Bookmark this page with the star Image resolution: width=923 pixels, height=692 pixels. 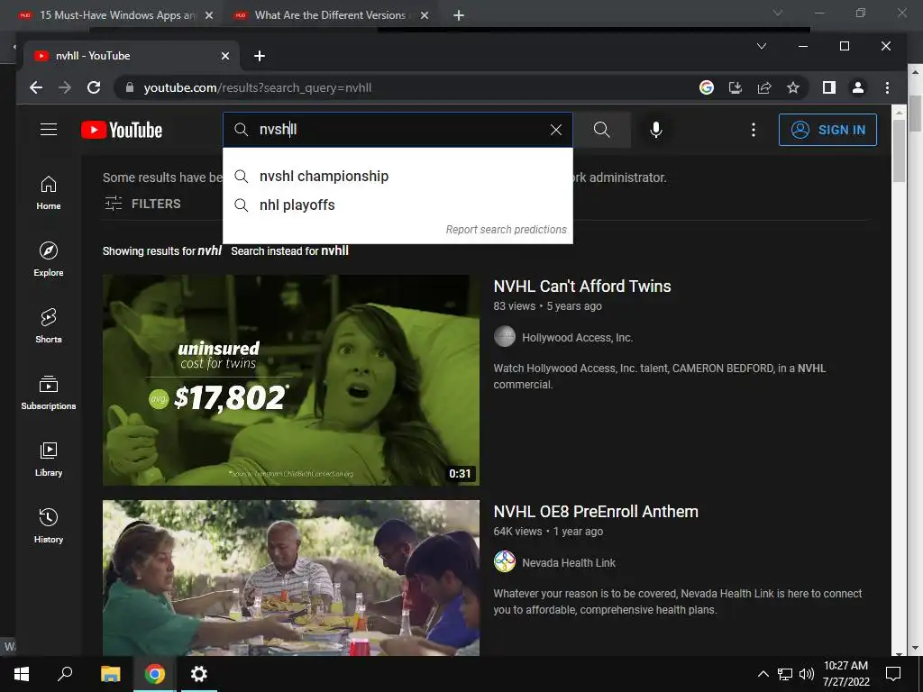pos(793,87)
